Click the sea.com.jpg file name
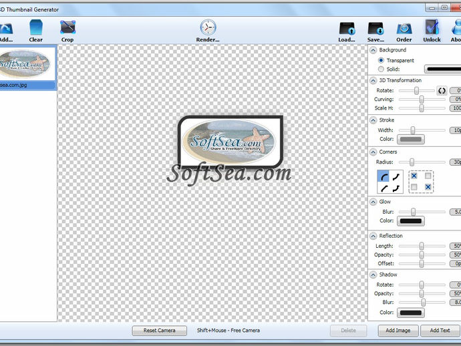The height and width of the screenshot is (346, 461). click(13, 85)
